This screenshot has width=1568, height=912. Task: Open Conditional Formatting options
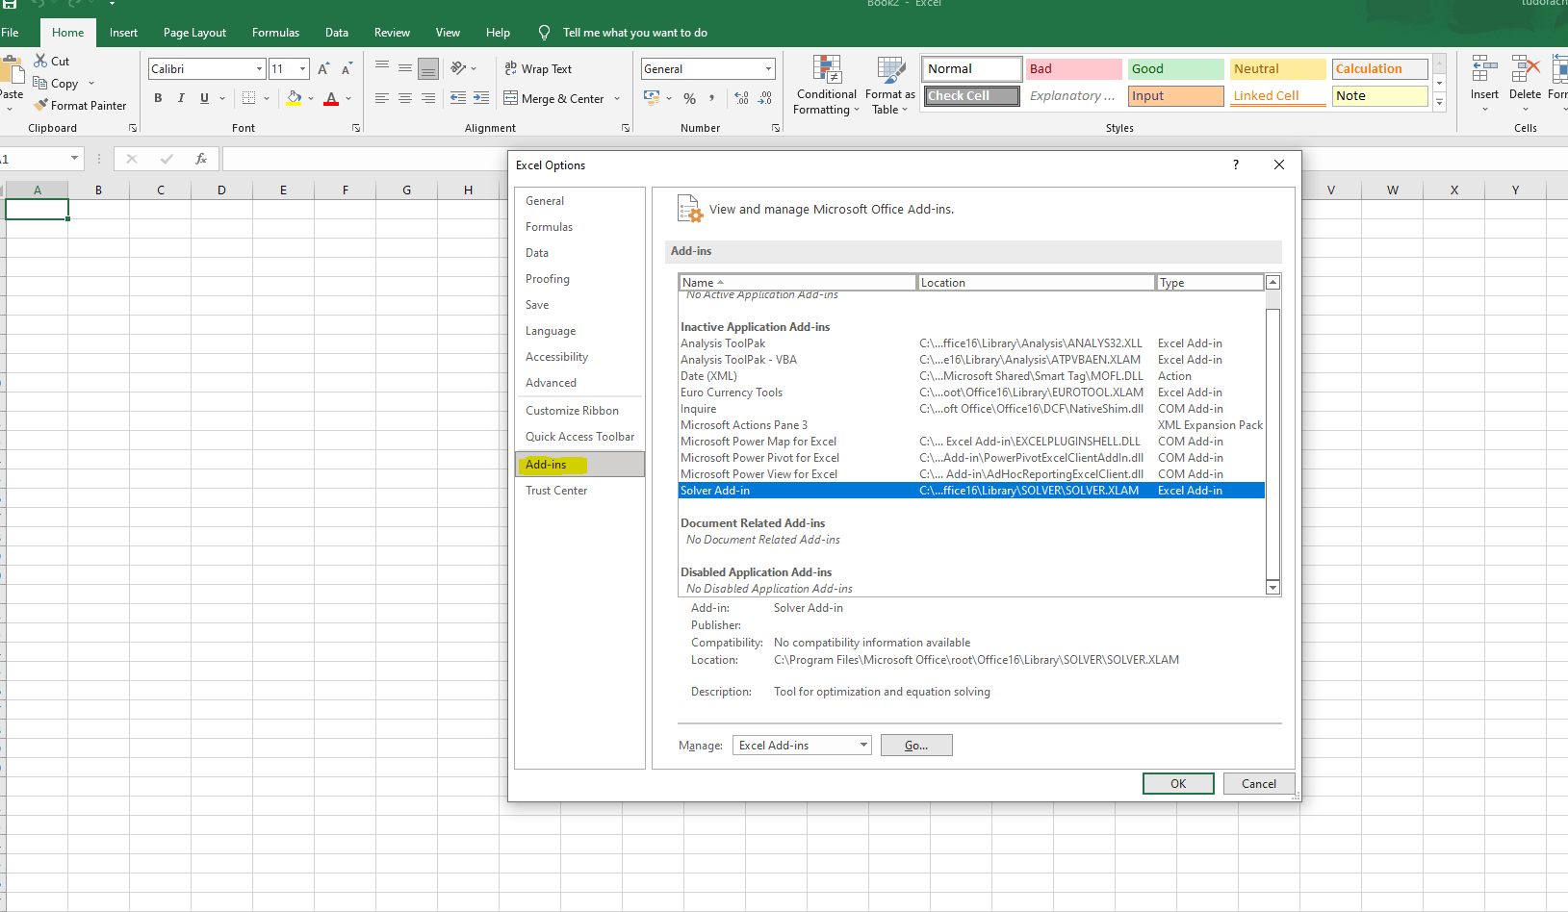point(826,85)
